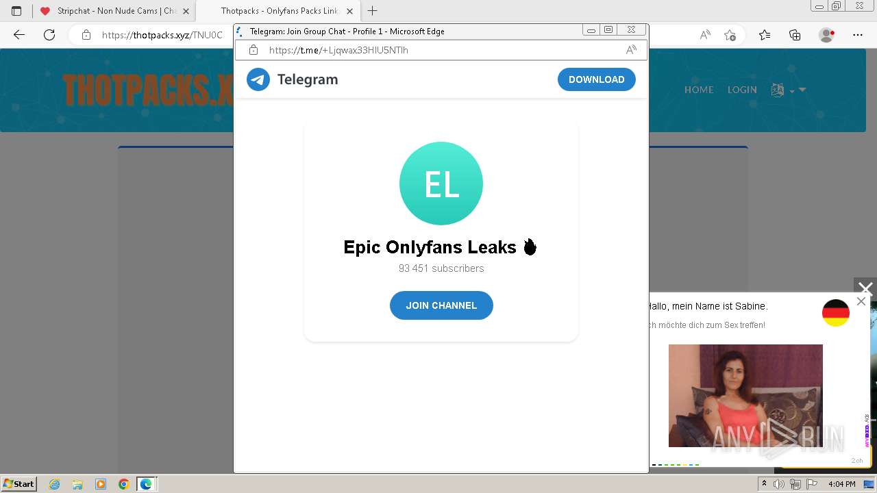Open Edge Settings and more menu

[x=858, y=35]
